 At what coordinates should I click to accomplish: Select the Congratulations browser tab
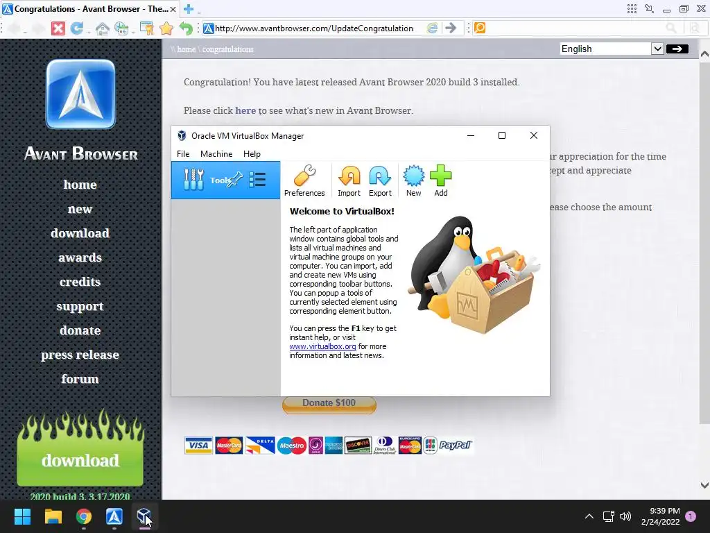(x=89, y=9)
